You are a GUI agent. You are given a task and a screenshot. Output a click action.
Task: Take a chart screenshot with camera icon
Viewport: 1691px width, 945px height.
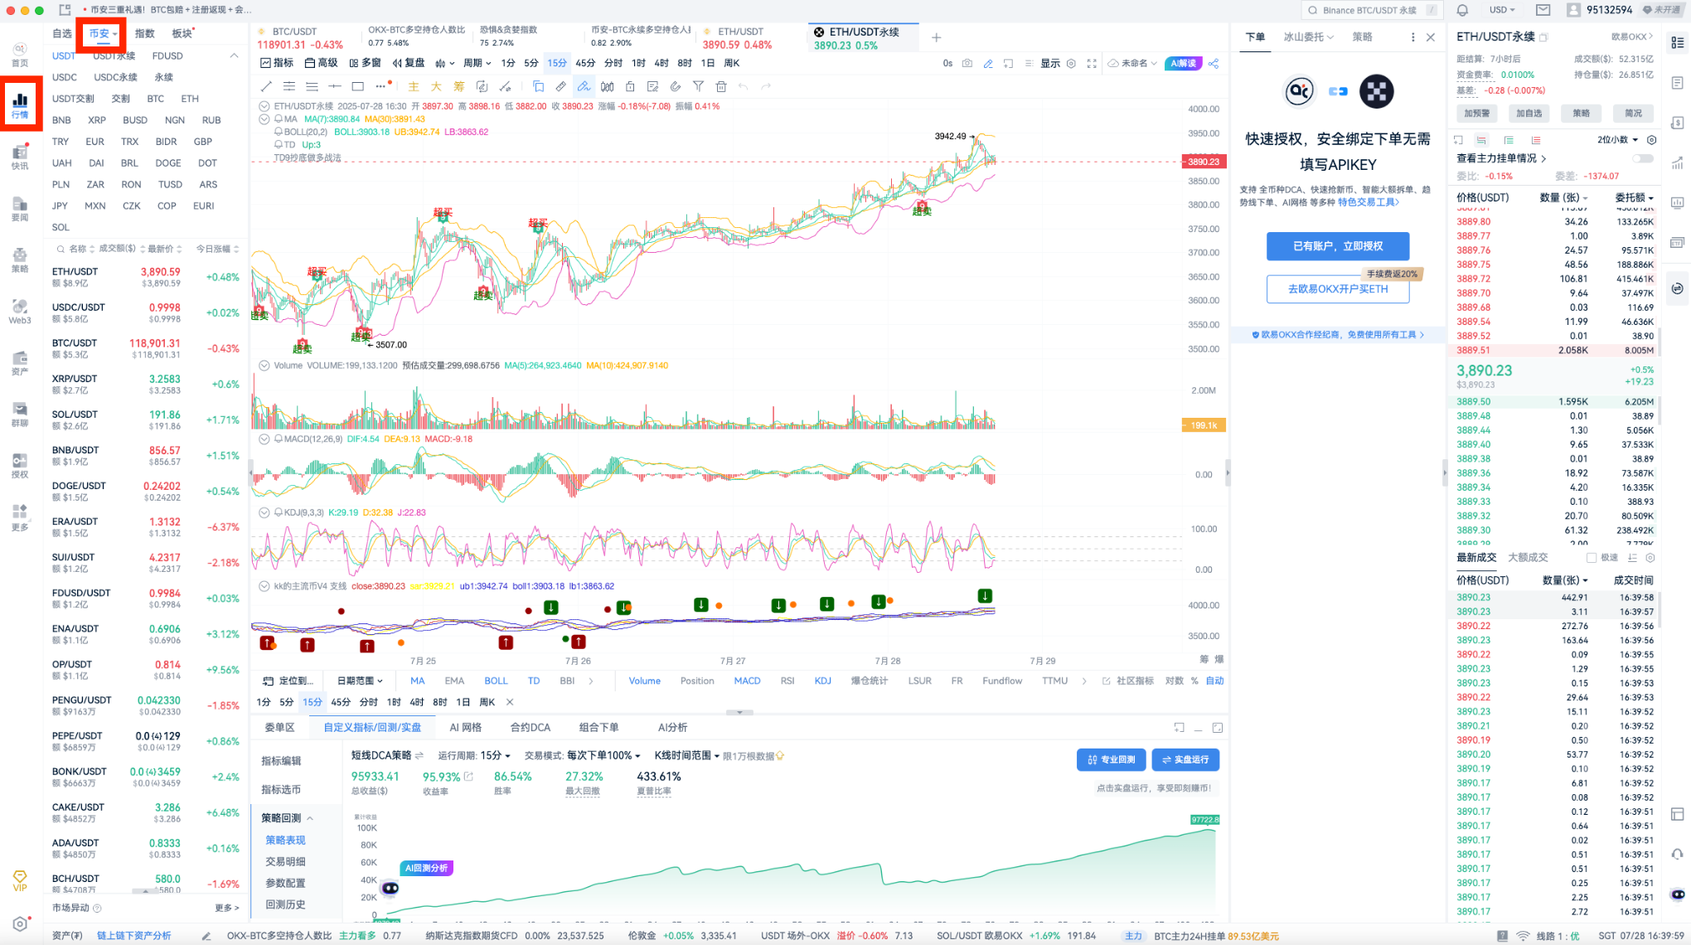pyautogui.click(x=967, y=63)
